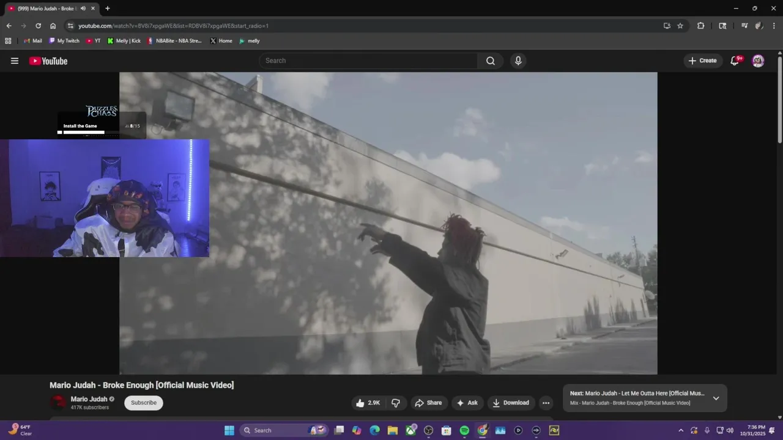Open OBS Studio from the taskbar
Image resolution: width=783 pixels, height=440 pixels.
point(428,430)
